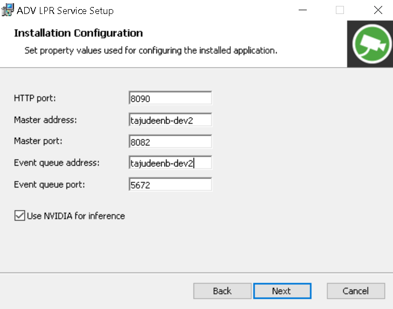The height and width of the screenshot is (309, 393).
Task: Click the Installation Configuration heading
Action: point(78,33)
